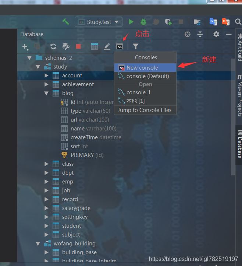
Task: Click the Database side tab
Action: point(239,144)
